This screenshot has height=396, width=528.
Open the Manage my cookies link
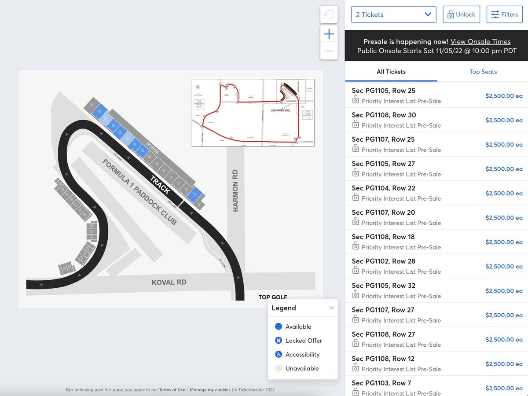coord(210,390)
